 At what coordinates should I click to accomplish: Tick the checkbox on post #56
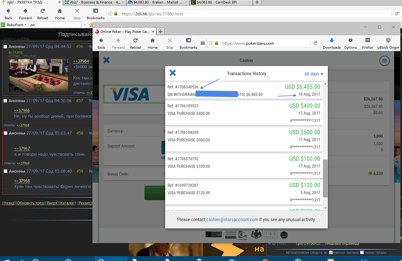point(5,47)
